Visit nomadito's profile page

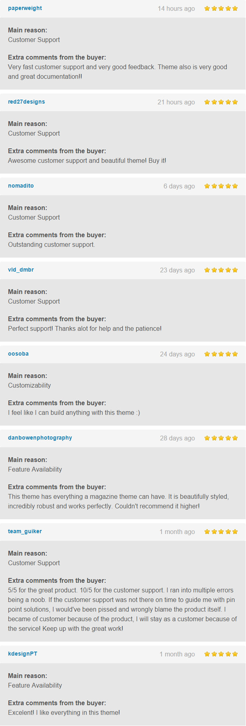pos(21,186)
